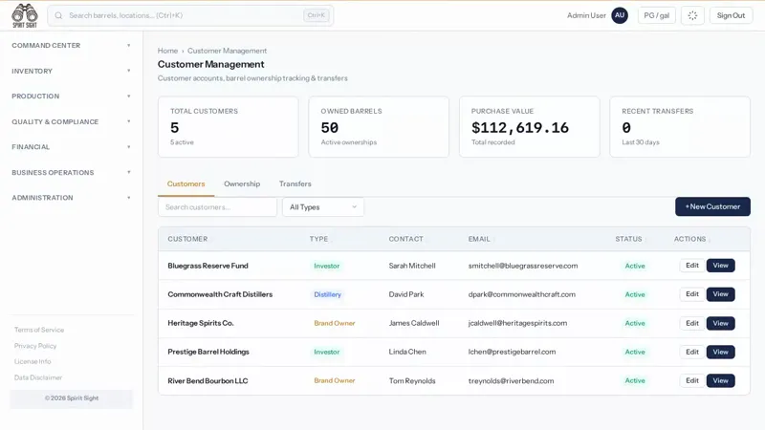Click the Sign Out button
Screen dimensions: 765x430
click(731, 15)
